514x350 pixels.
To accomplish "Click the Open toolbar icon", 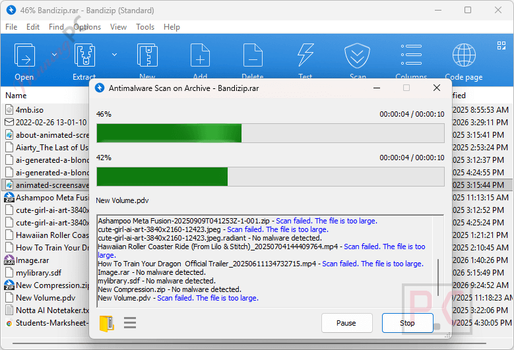I will 24,55.
